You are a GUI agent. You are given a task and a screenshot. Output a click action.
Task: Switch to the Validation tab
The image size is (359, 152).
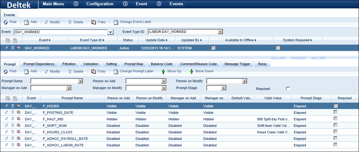tap(91, 64)
